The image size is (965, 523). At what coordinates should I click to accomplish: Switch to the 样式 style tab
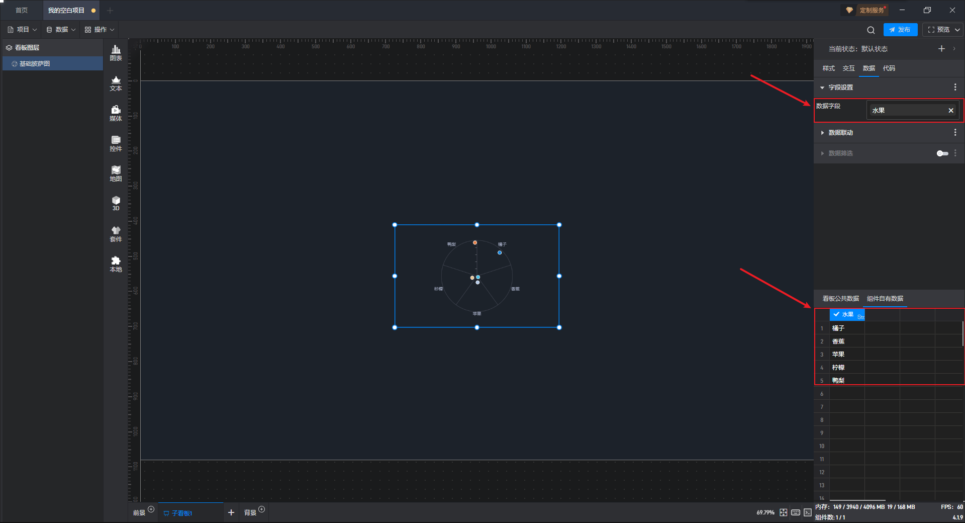click(x=828, y=68)
